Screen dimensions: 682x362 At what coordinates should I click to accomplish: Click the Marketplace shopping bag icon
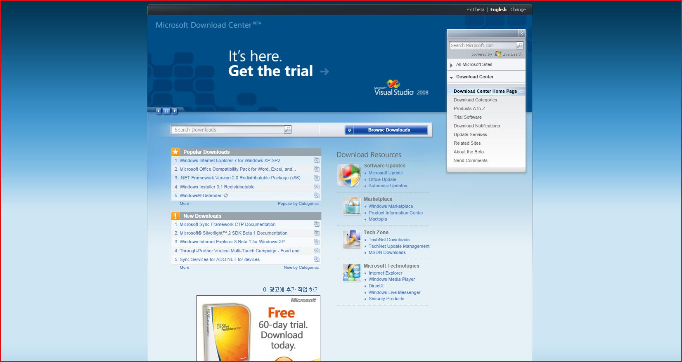352,206
